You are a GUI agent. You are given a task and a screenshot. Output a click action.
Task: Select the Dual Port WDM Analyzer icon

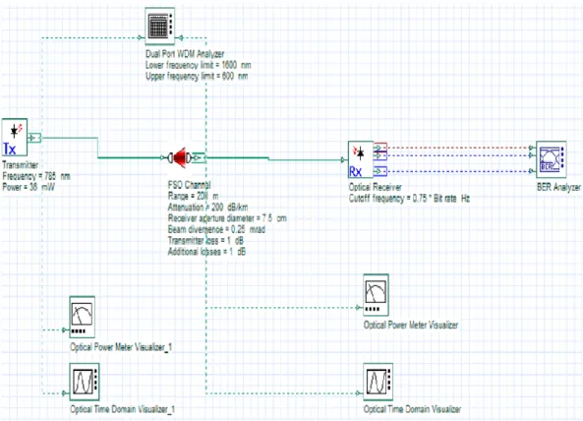[x=159, y=27]
